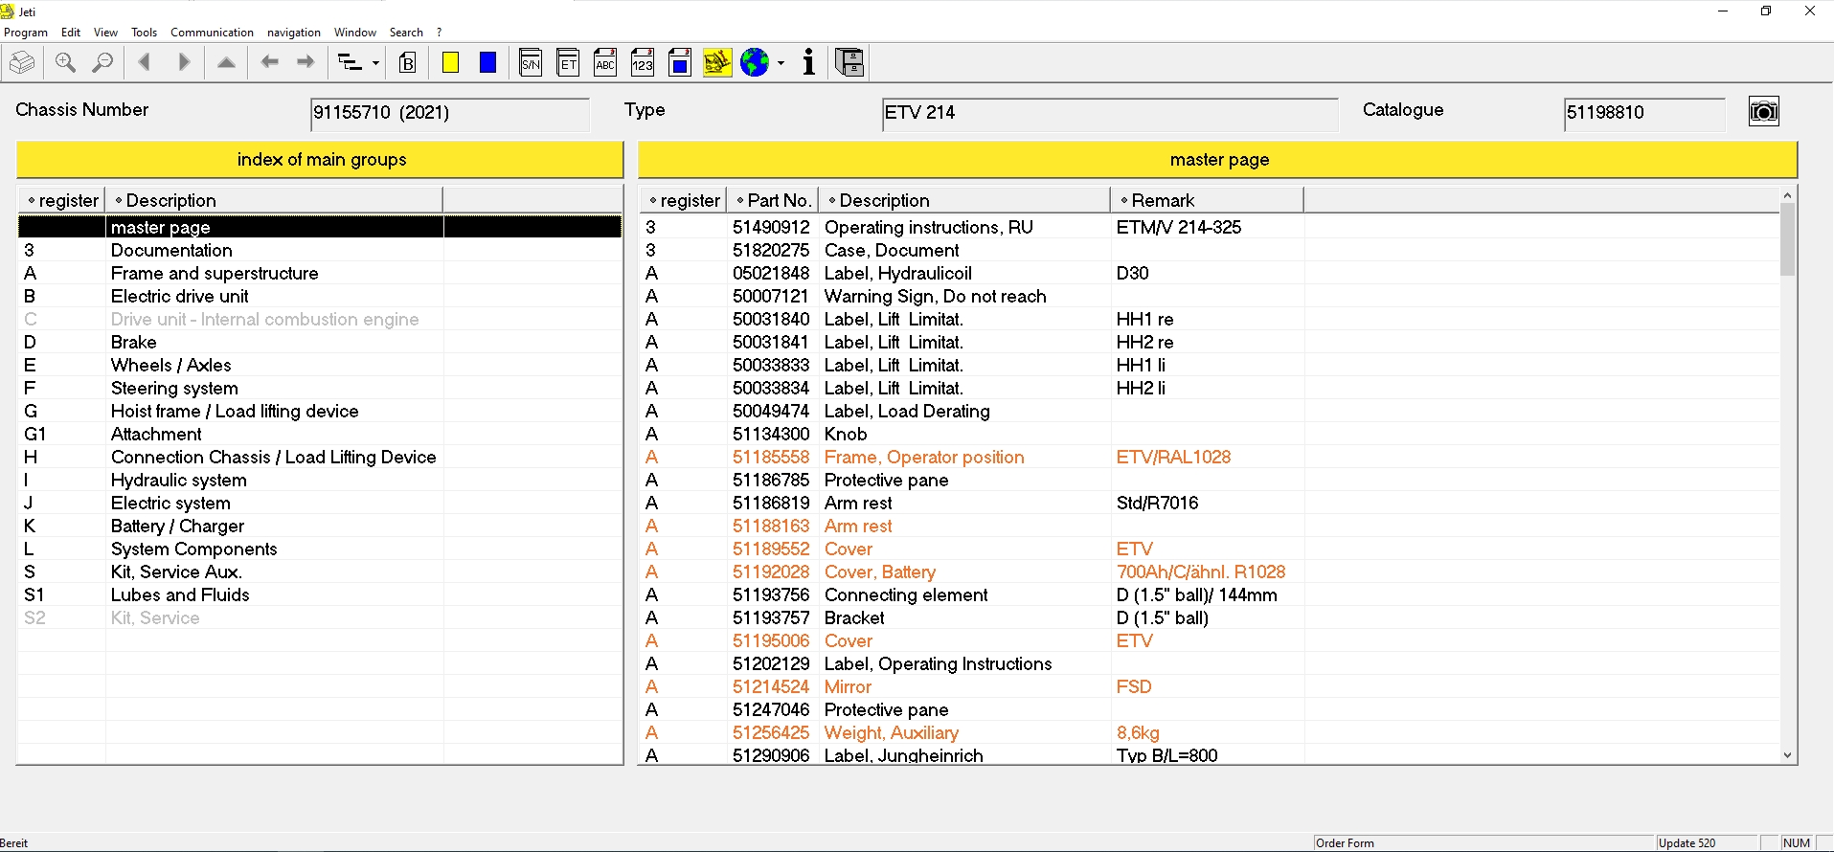This screenshot has height=852, width=1834.
Task: Open the Communication menu
Action: [x=212, y=33]
